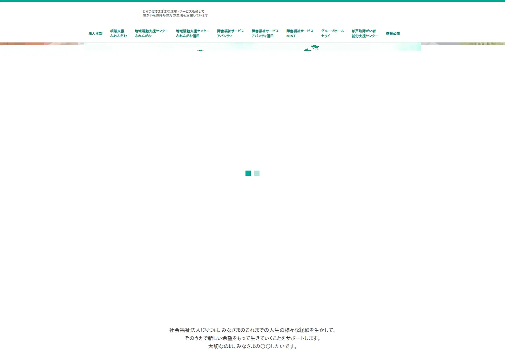Screen dimensions: 505x351
Task: Select the second light-green slider indicator
Action: coord(257,173)
